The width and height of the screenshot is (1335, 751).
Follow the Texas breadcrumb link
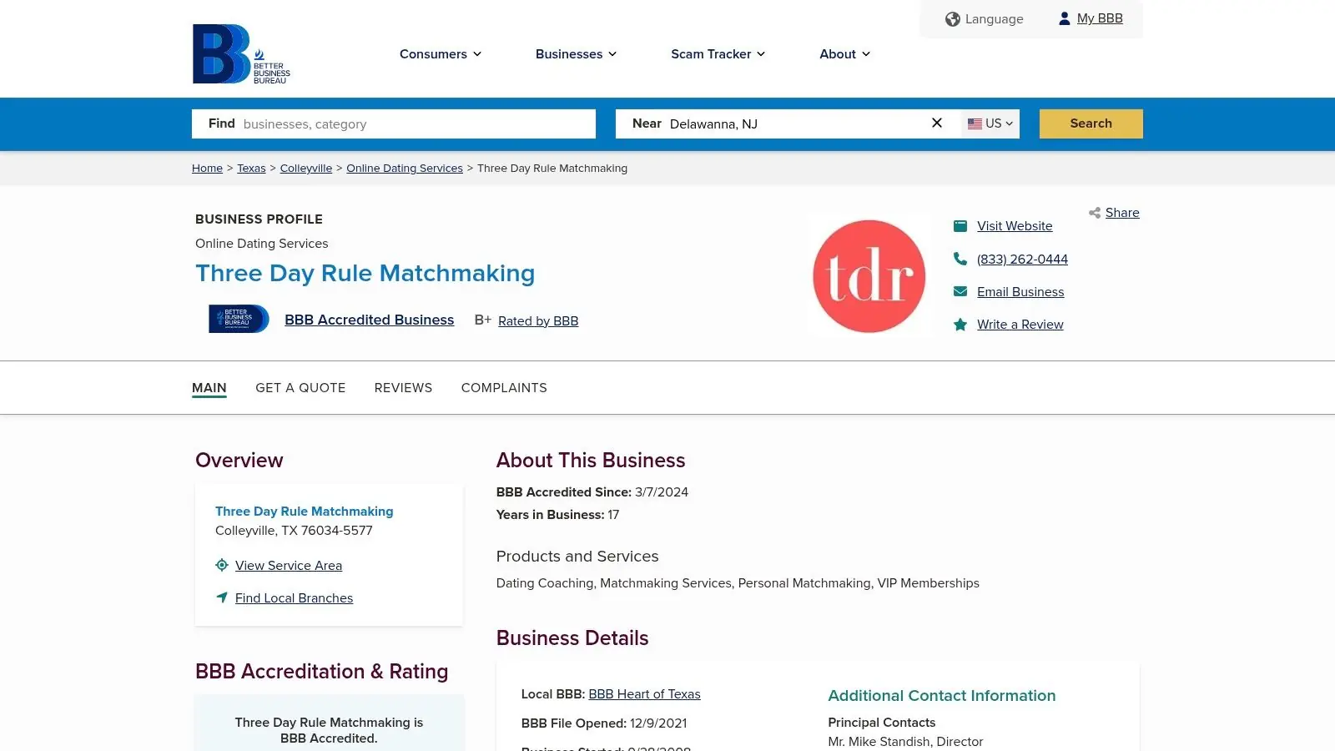(x=251, y=169)
